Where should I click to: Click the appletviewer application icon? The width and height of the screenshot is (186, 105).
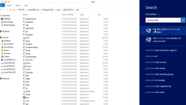pyautogui.click(x=24, y=19)
